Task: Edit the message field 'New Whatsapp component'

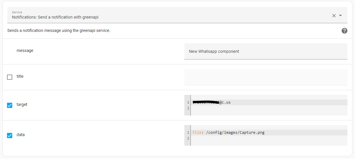Action: pos(266,51)
